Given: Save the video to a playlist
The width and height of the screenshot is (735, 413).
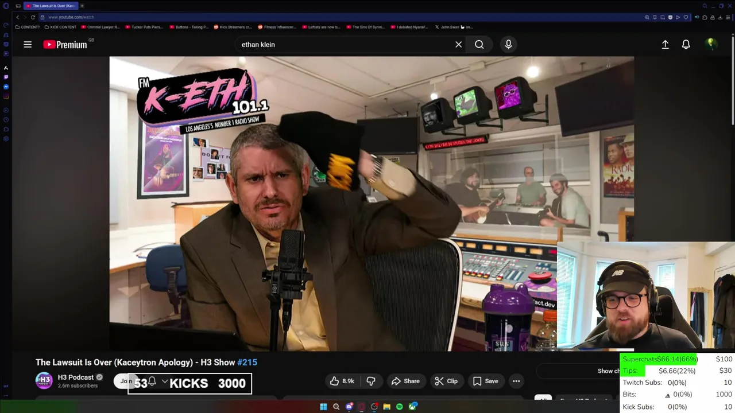Looking at the screenshot, I should click(x=485, y=381).
